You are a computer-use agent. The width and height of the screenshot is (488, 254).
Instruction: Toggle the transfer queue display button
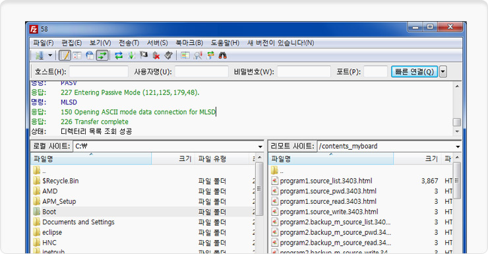(102, 55)
